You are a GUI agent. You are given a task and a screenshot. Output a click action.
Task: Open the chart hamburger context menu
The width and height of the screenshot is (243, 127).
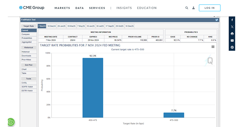click(213, 47)
